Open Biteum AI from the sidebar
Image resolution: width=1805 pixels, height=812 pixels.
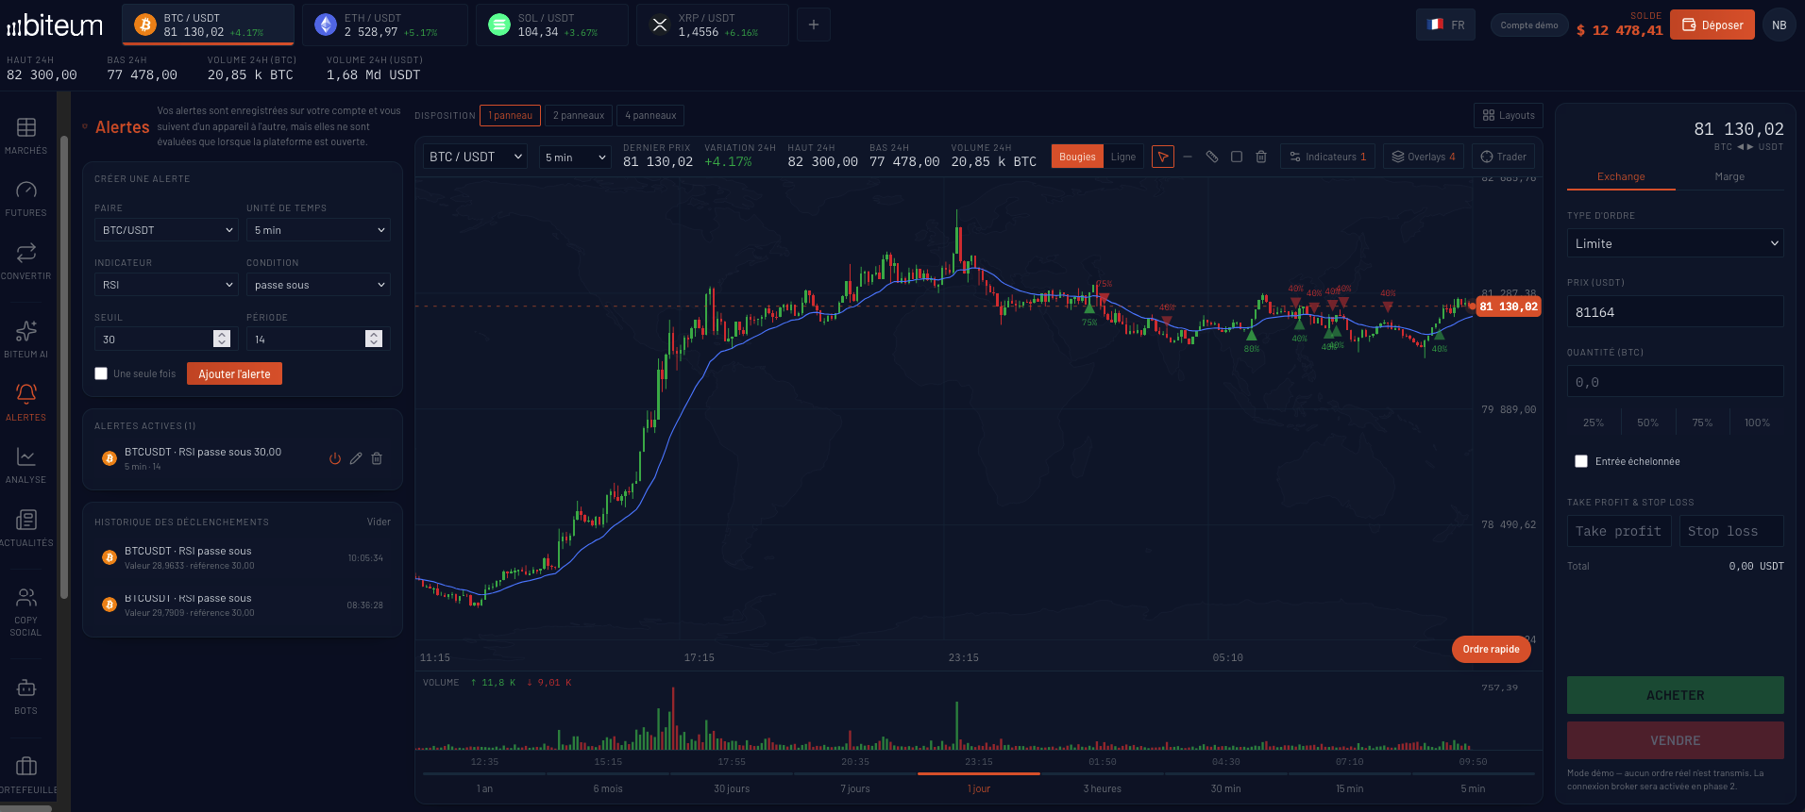pyautogui.click(x=25, y=340)
